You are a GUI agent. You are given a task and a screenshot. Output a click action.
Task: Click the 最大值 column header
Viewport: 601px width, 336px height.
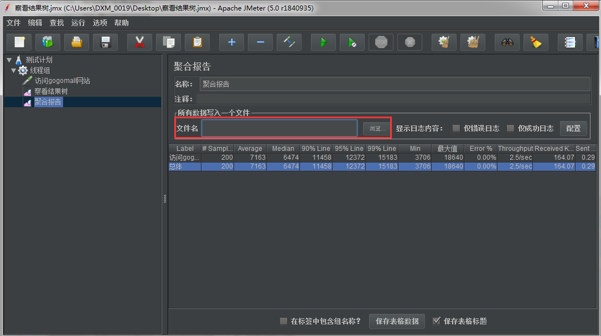447,149
